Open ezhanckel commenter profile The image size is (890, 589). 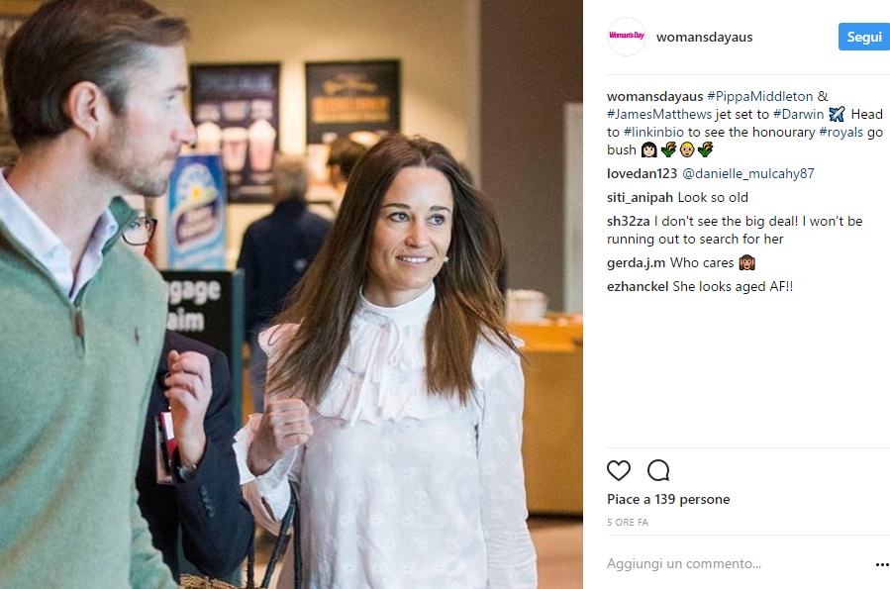pos(638,286)
